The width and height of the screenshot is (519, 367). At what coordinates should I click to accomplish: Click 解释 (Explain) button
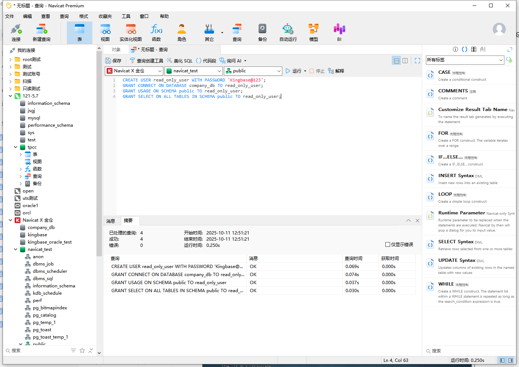(336, 71)
